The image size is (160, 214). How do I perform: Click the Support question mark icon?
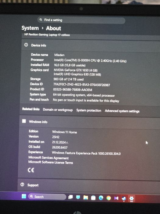click(x=22, y=185)
